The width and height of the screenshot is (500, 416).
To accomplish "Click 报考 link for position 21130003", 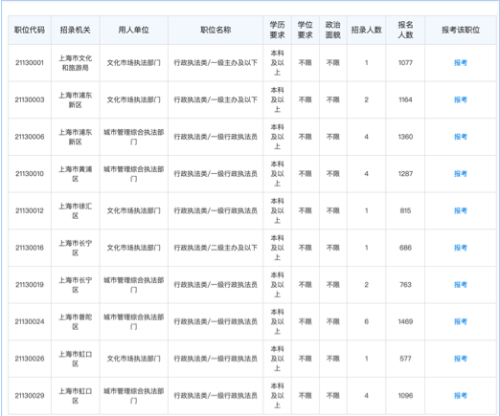I will (x=461, y=99).
